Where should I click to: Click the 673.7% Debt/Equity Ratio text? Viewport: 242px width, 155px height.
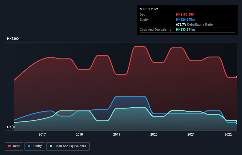(x=194, y=24)
